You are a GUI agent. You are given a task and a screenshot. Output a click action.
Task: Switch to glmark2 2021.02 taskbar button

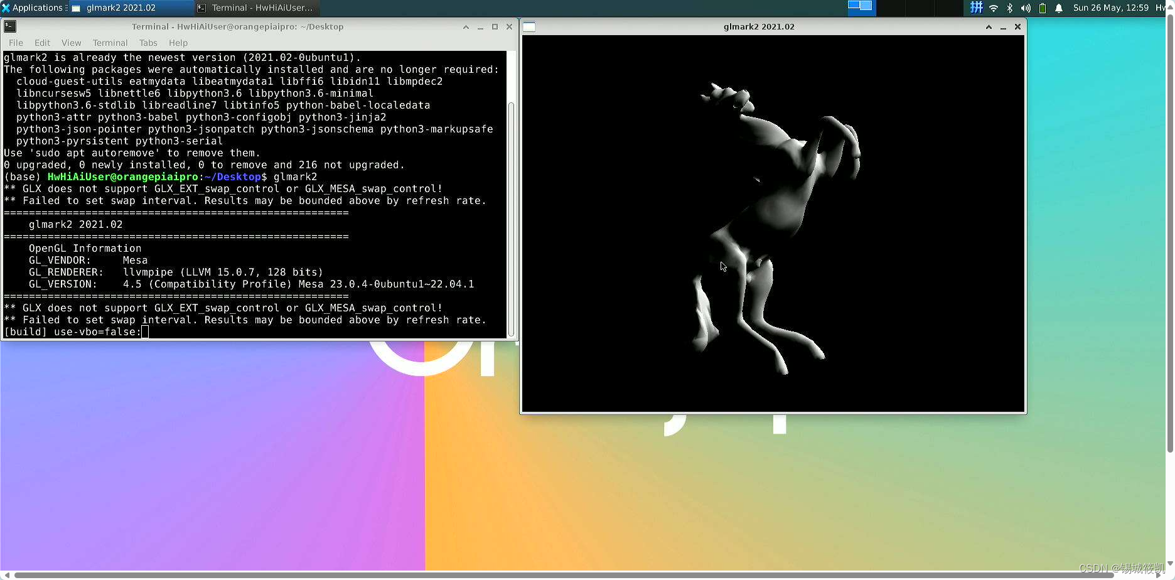(x=131, y=8)
